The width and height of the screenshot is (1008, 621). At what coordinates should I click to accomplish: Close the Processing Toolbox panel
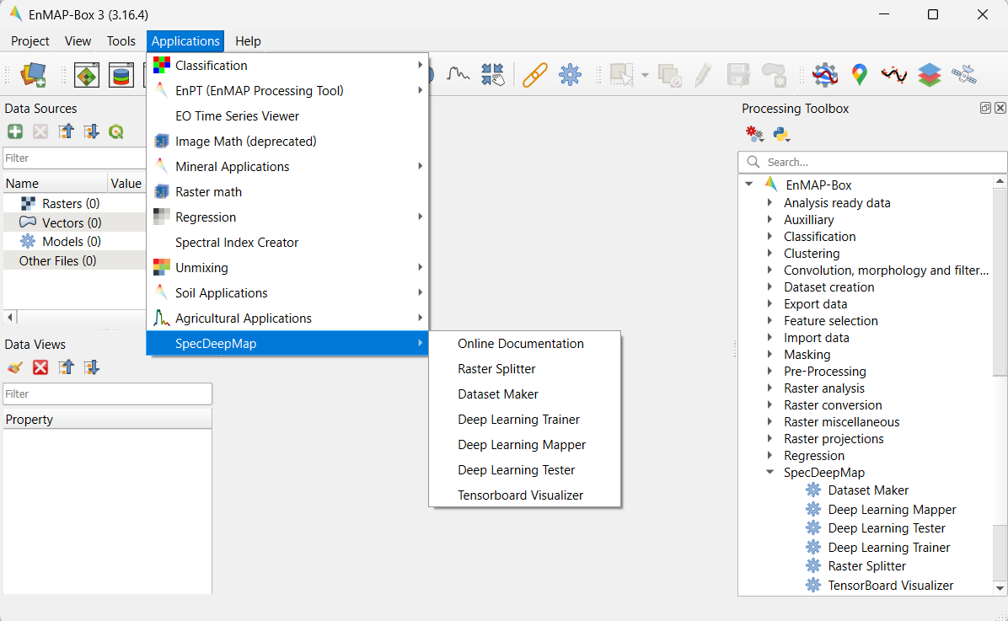(x=1000, y=108)
